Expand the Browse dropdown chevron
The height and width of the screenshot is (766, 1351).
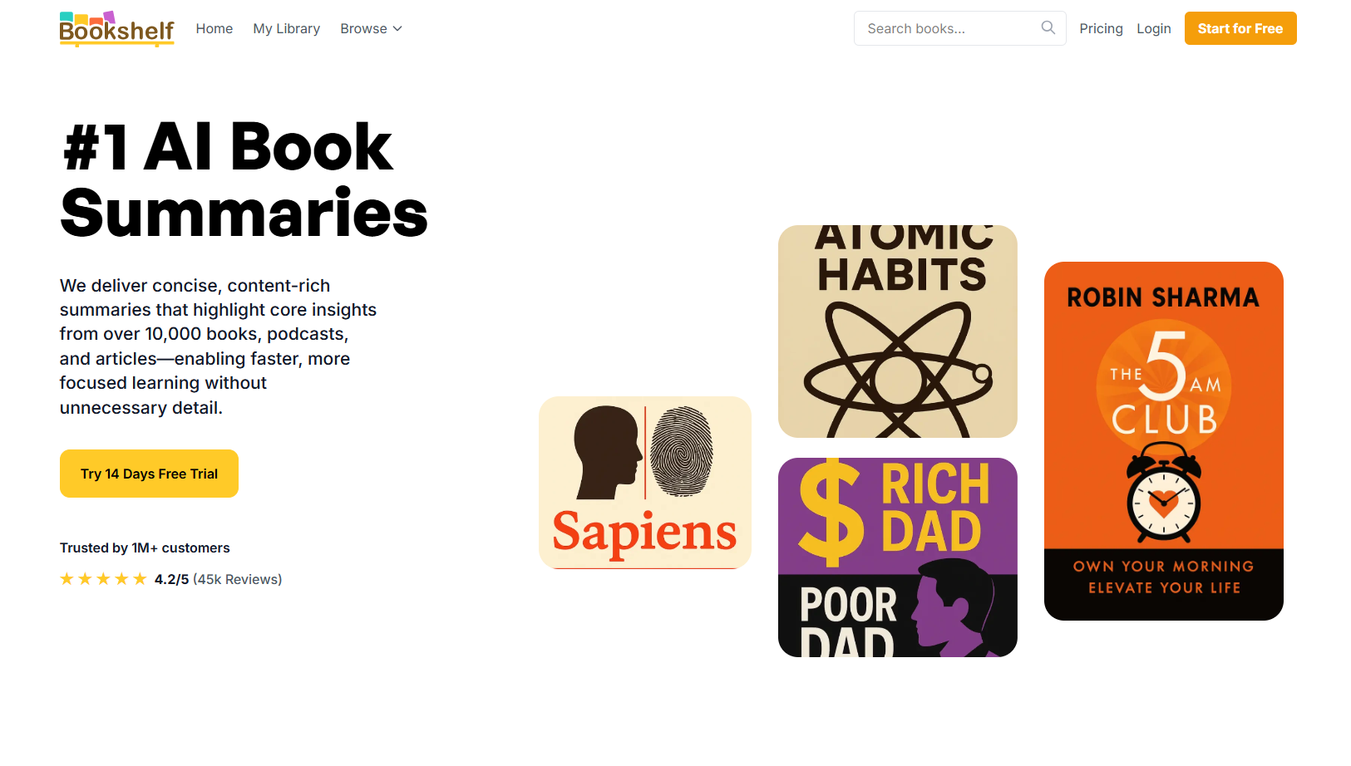point(397,28)
